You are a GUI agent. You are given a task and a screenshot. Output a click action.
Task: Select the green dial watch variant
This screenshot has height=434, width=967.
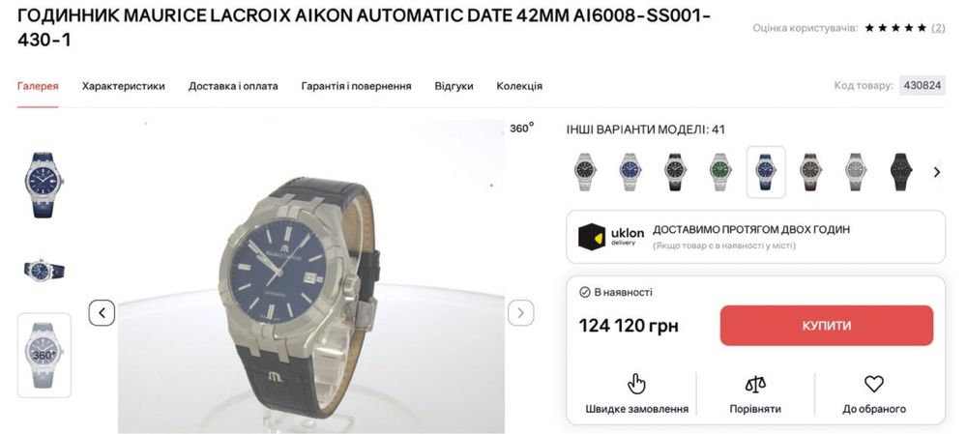(720, 172)
